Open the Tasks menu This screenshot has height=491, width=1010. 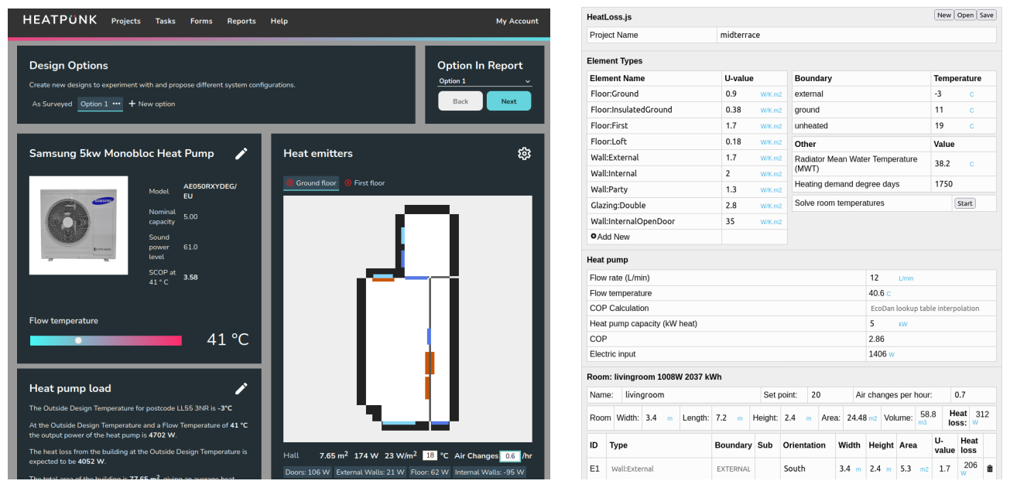coord(166,21)
